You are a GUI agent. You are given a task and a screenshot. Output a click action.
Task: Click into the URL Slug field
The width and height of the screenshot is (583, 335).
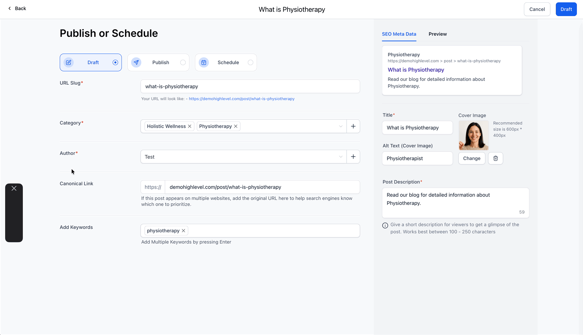click(x=250, y=86)
